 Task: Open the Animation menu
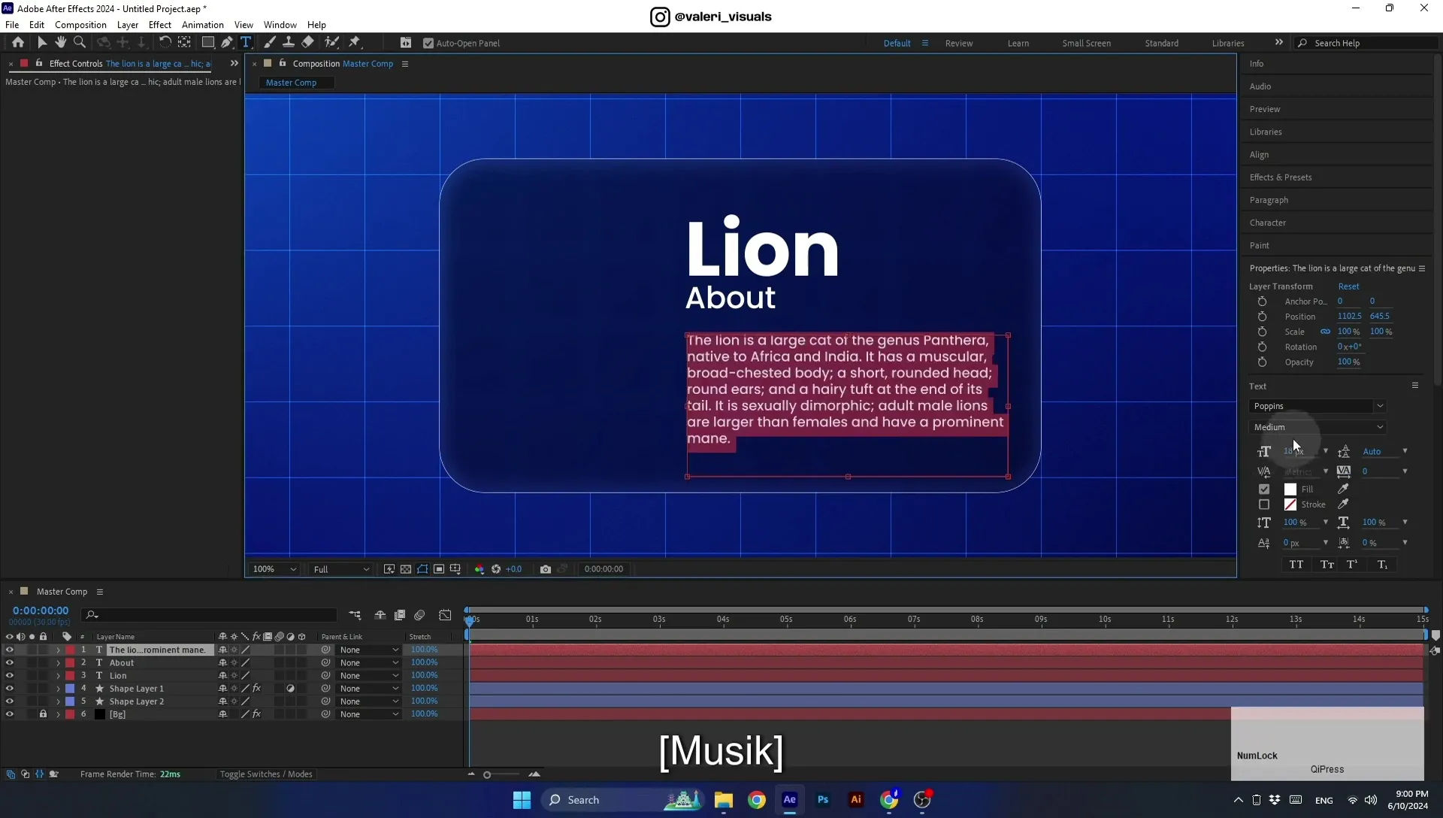click(203, 25)
